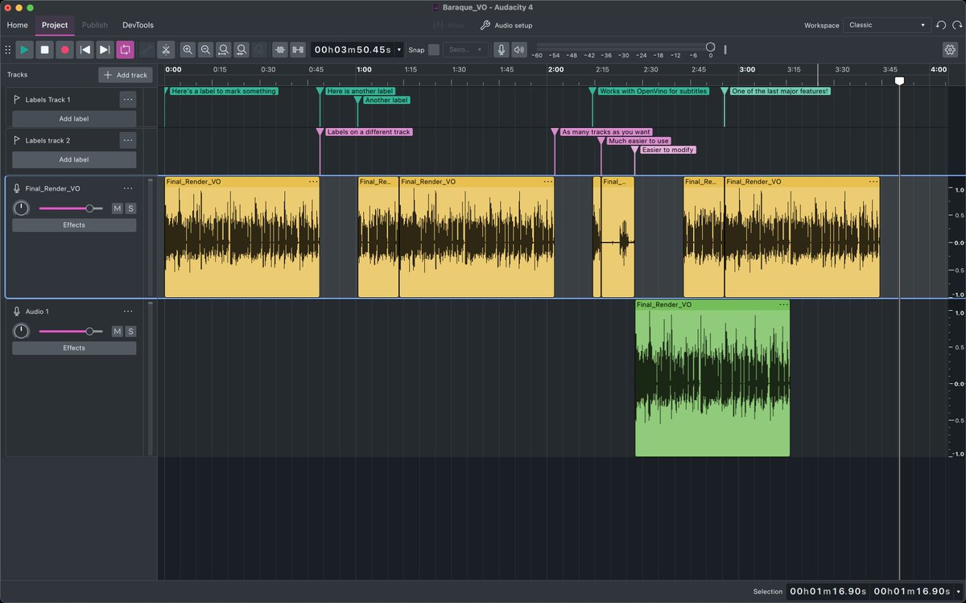Click the pan knob on Audio 1 track

[x=21, y=331]
